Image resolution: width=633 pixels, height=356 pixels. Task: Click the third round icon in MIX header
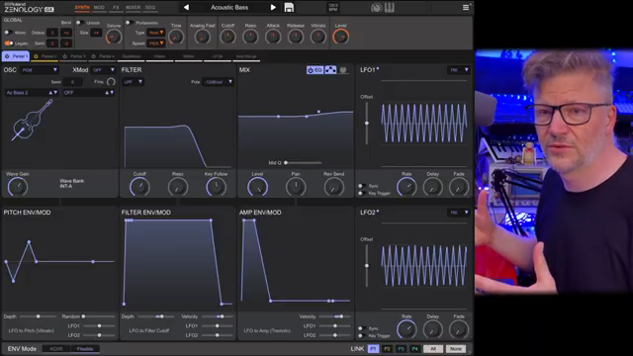343,70
